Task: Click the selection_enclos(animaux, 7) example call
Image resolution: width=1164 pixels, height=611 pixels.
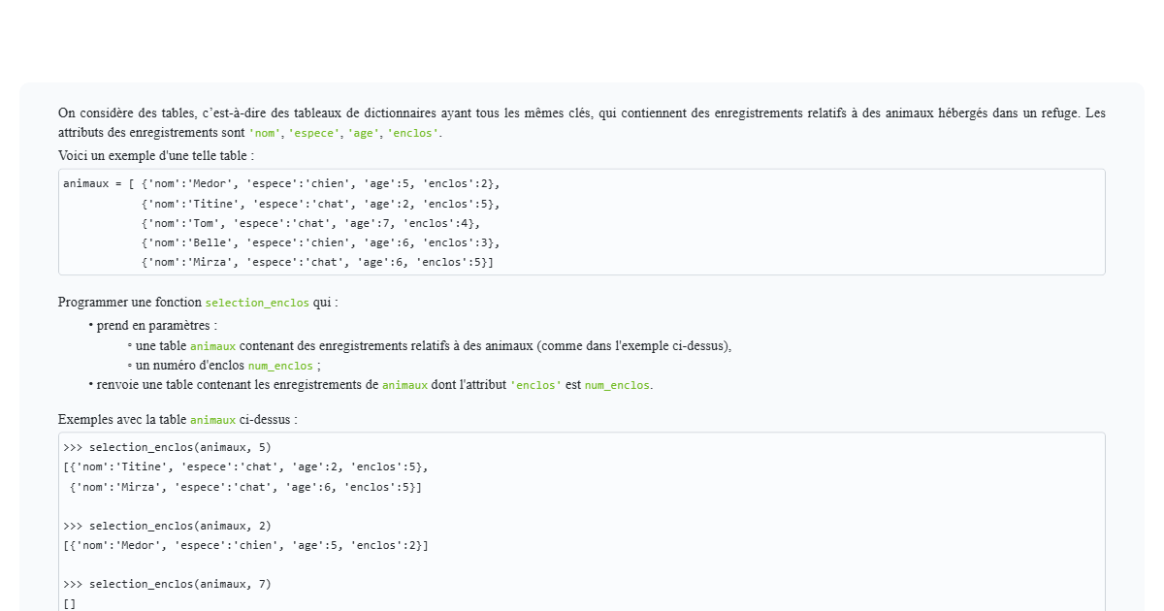Action: point(180,584)
